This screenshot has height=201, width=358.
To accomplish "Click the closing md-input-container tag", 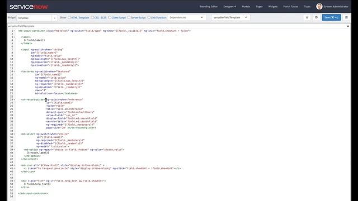I will [x=33, y=193].
